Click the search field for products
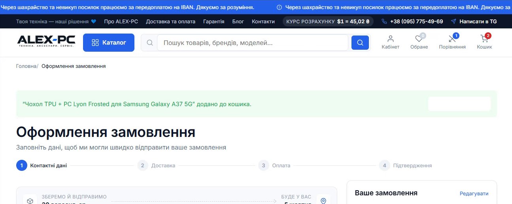512x204 pixels. point(252,43)
